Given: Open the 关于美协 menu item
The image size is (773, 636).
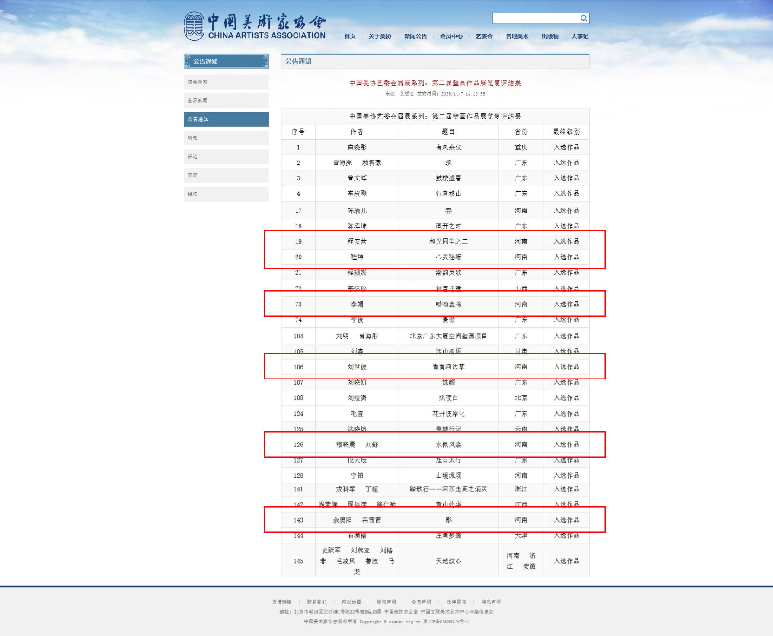Looking at the screenshot, I should point(380,36).
